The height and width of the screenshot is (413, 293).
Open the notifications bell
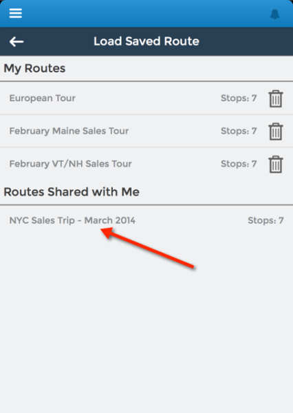(275, 14)
